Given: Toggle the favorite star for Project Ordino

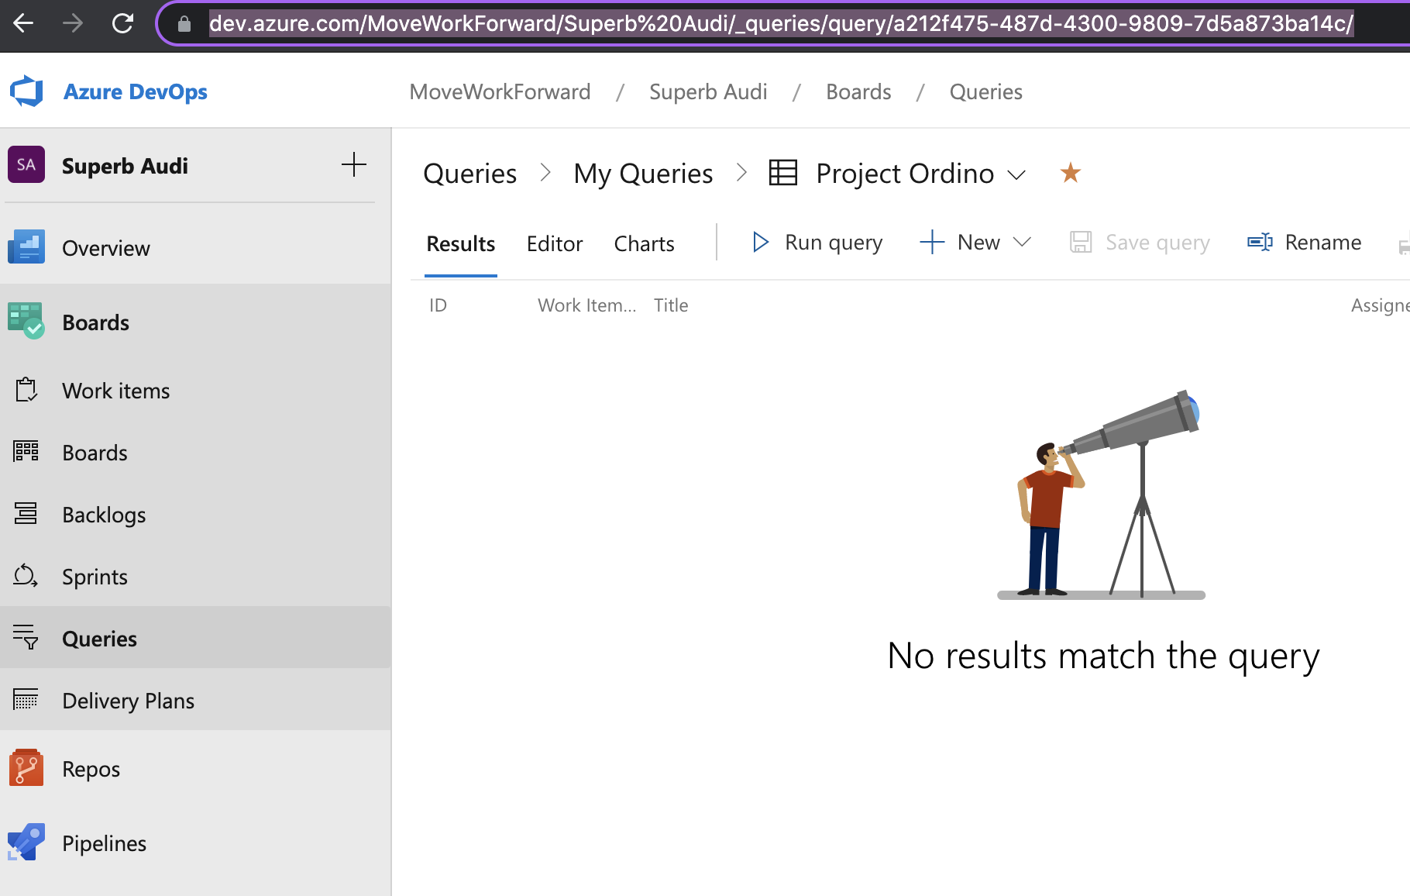Looking at the screenshot, I should pyautogui.click(x=1070, y=173).
